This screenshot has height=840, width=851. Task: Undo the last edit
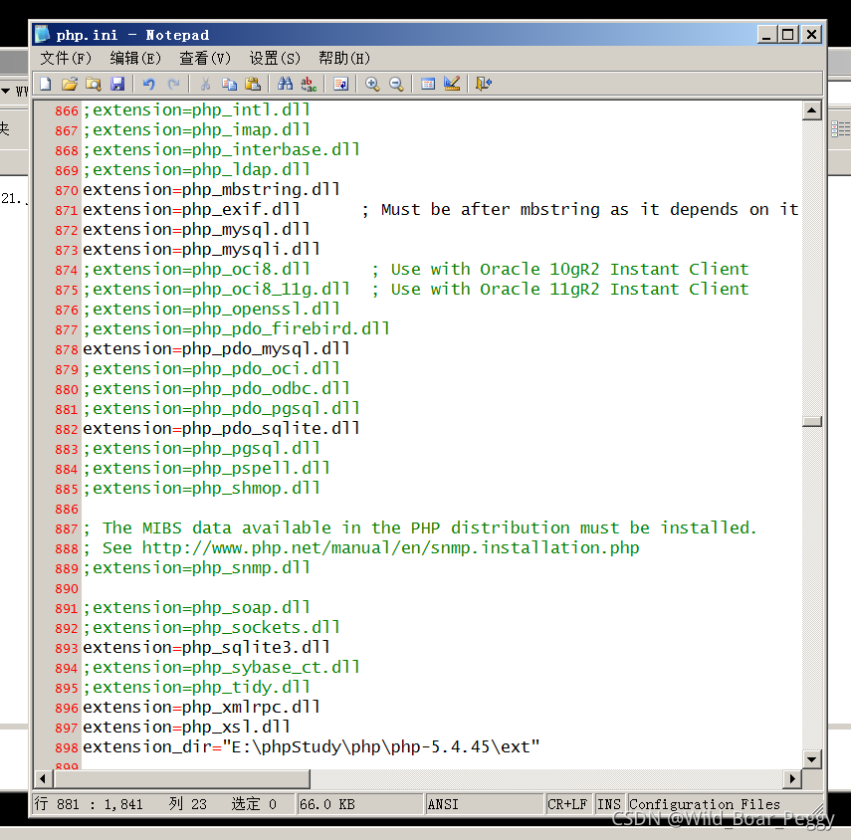click(x=148, y=84)
